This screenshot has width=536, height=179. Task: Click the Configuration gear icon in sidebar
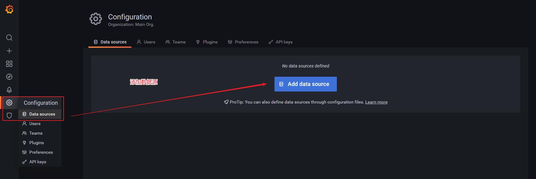(x=9, y=103)
